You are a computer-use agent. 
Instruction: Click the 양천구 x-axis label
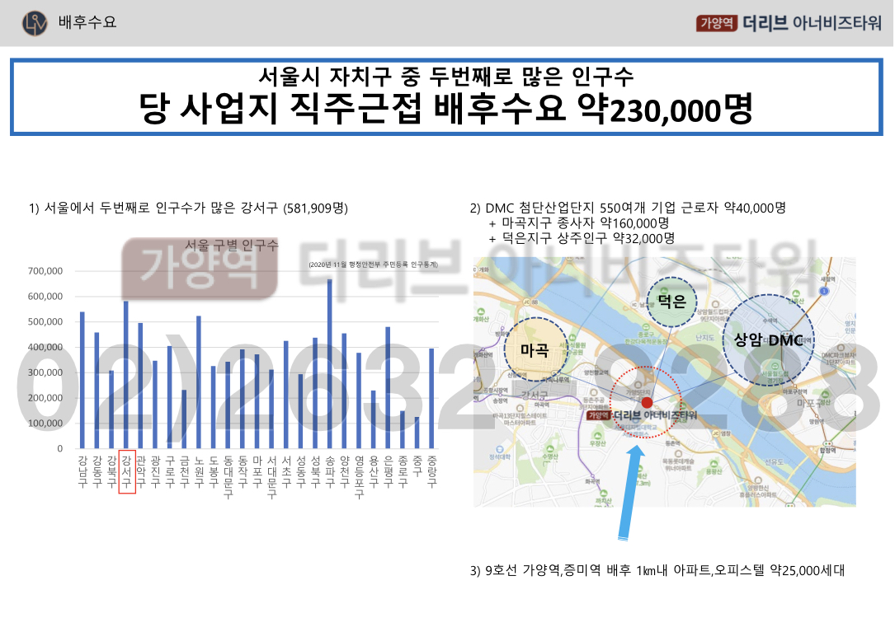pyautogui.click(x=345, y=471)
